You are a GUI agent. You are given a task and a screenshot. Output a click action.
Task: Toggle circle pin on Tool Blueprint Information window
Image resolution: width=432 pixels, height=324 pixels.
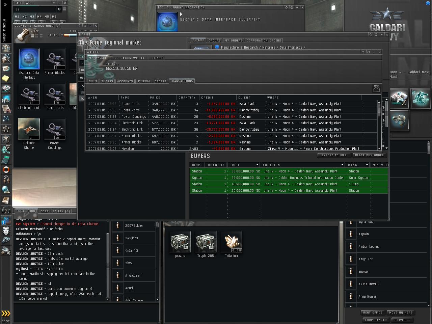292,7
